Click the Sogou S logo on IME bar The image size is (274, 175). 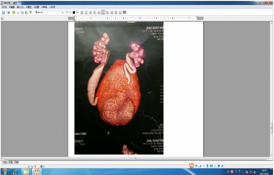[192, 166]
